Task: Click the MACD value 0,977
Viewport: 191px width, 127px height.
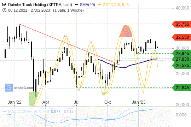Action: click(56, 111)
